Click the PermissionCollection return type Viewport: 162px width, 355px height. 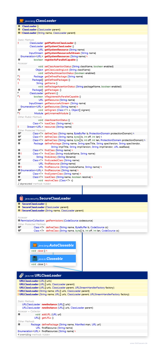click(x=32, y=221)
